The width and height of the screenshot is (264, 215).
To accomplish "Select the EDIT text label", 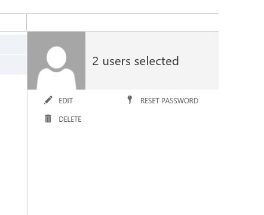I will tap(66, 101).
